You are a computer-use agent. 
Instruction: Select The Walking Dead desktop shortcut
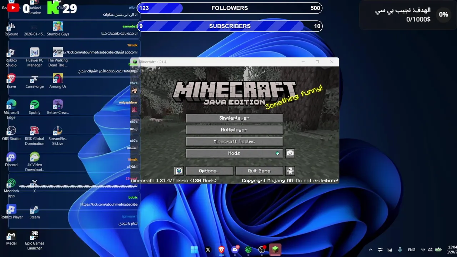pos(58,57)
